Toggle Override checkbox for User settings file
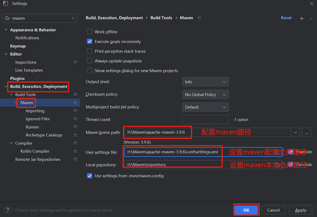 click(291, 152)
